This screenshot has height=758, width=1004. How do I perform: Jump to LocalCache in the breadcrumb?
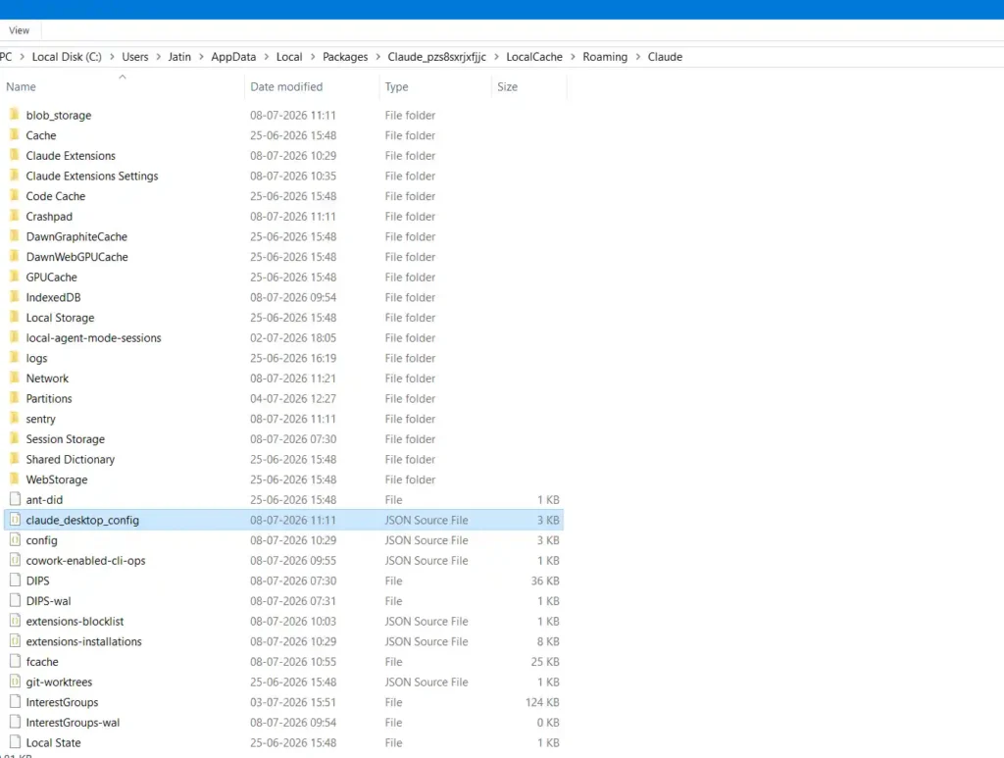534,56
